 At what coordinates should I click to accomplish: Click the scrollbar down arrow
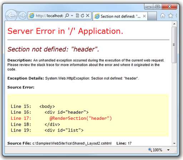click(174, 143)
